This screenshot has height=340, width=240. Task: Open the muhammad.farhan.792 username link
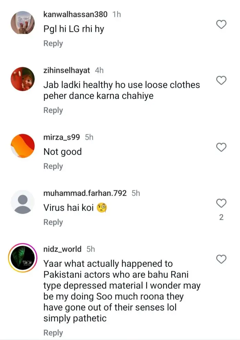pyautogui.click(x=85, y=193)
